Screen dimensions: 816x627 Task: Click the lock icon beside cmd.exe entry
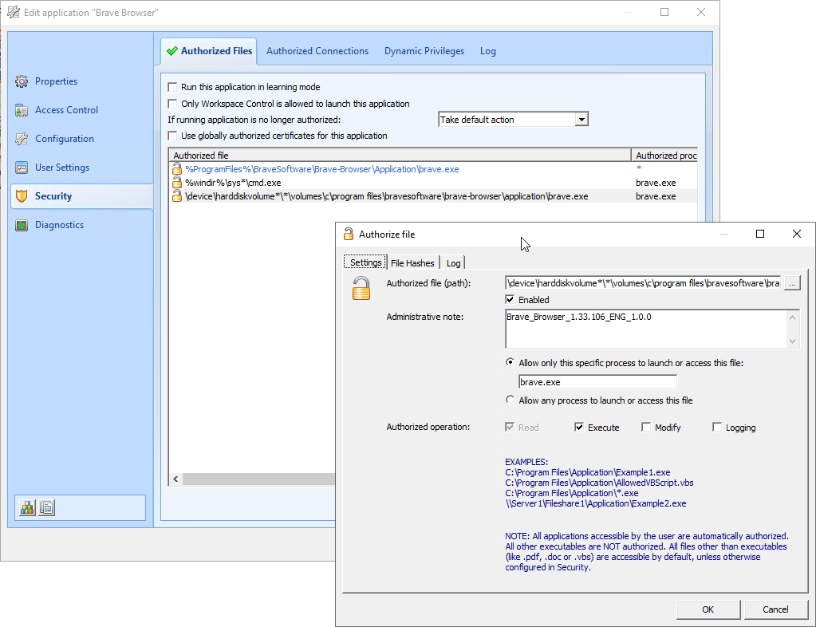click(177, 183)
